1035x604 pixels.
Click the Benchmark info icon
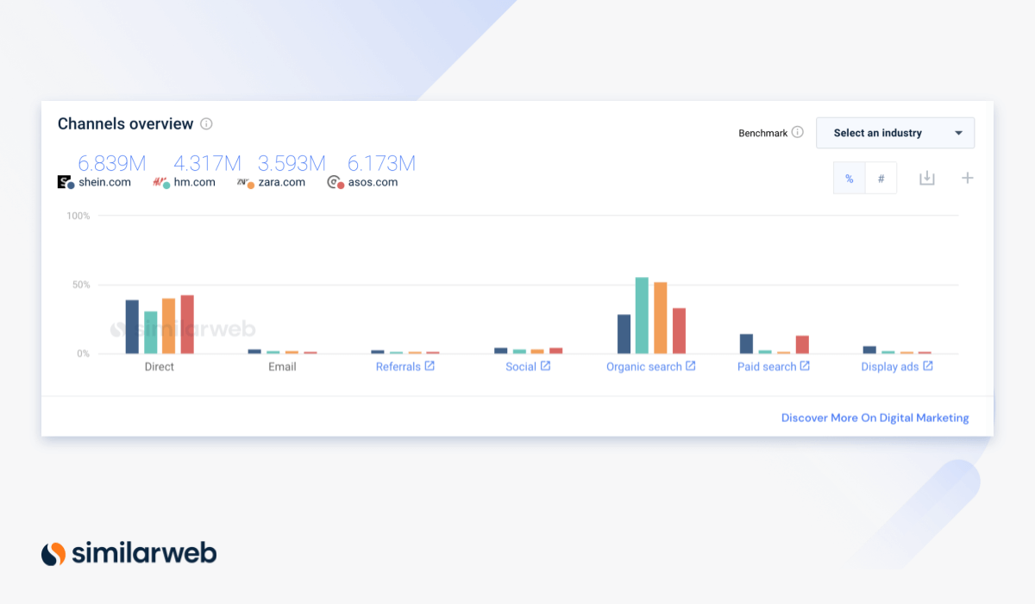click(798, 133)
